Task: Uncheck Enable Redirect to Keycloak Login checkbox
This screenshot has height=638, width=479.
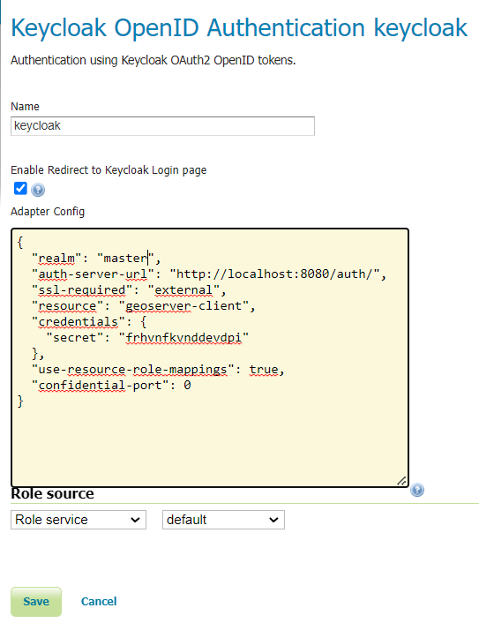Action: [x=20, y=188]
